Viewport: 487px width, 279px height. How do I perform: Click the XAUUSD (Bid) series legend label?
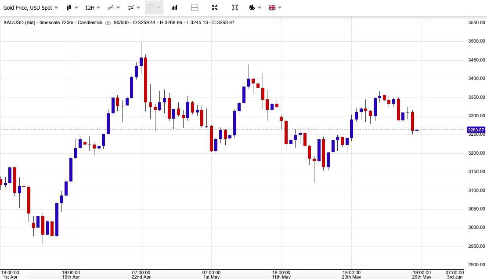20,23
